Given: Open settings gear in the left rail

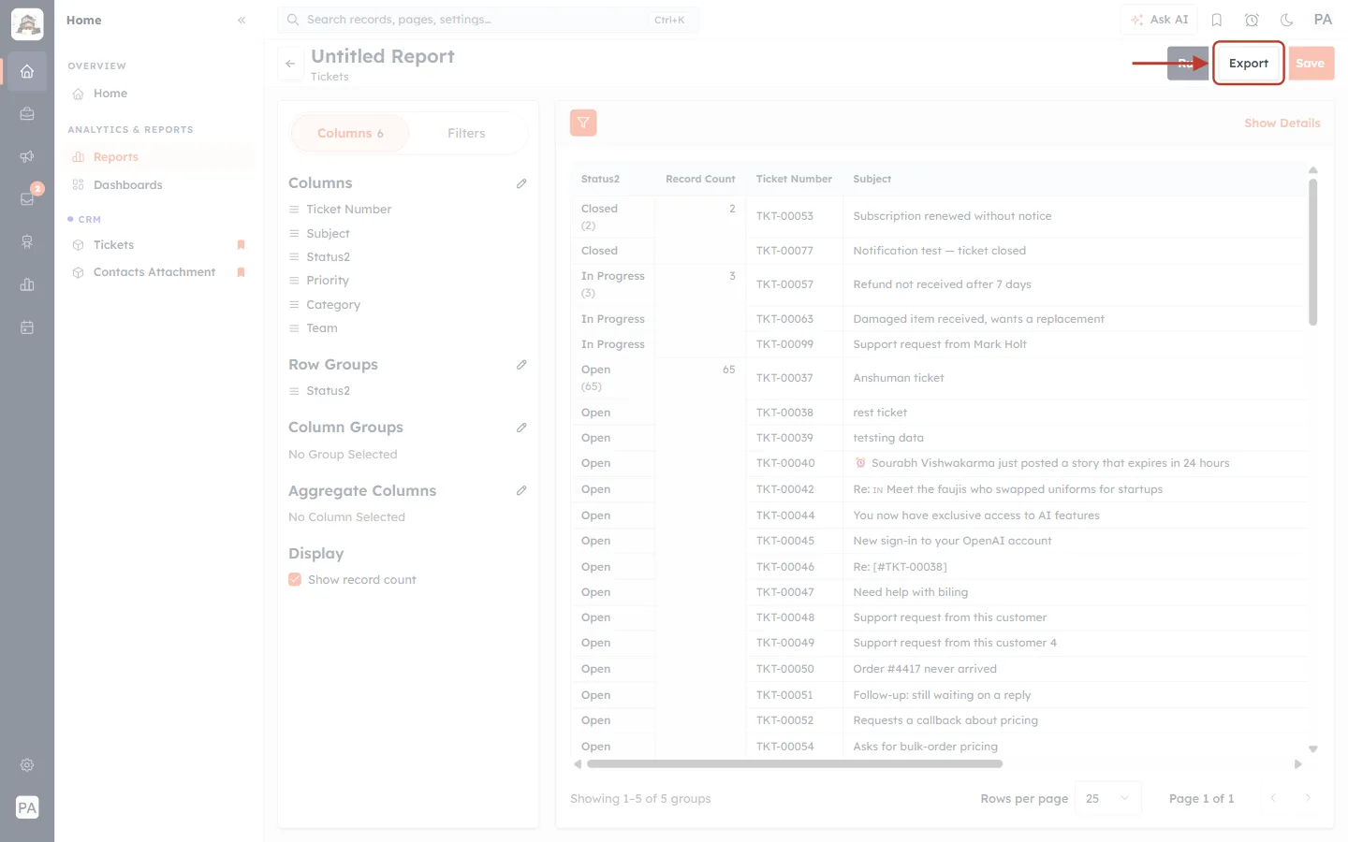Looking at the screenshot, I should click(x=27, y=765).
